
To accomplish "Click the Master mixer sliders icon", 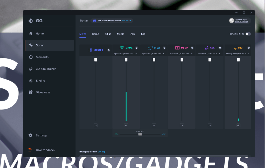I will [x=90, y=50].
